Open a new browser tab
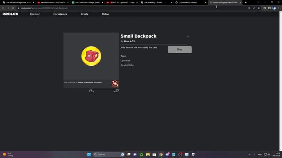This screenshot has height=158, width=282. (246, 3)
